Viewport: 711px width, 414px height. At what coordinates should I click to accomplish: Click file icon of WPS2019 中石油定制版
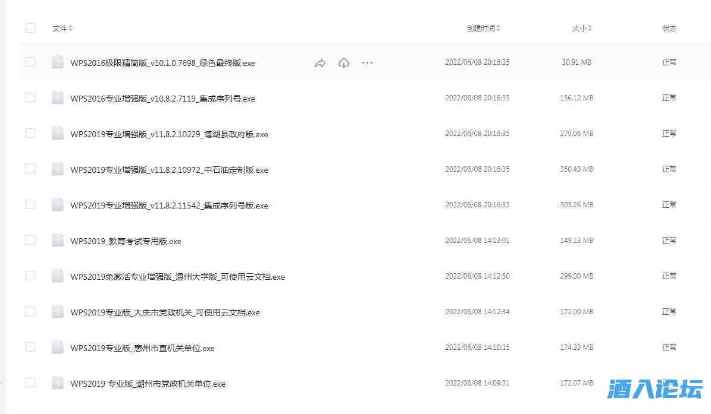(x=58, y=169)
